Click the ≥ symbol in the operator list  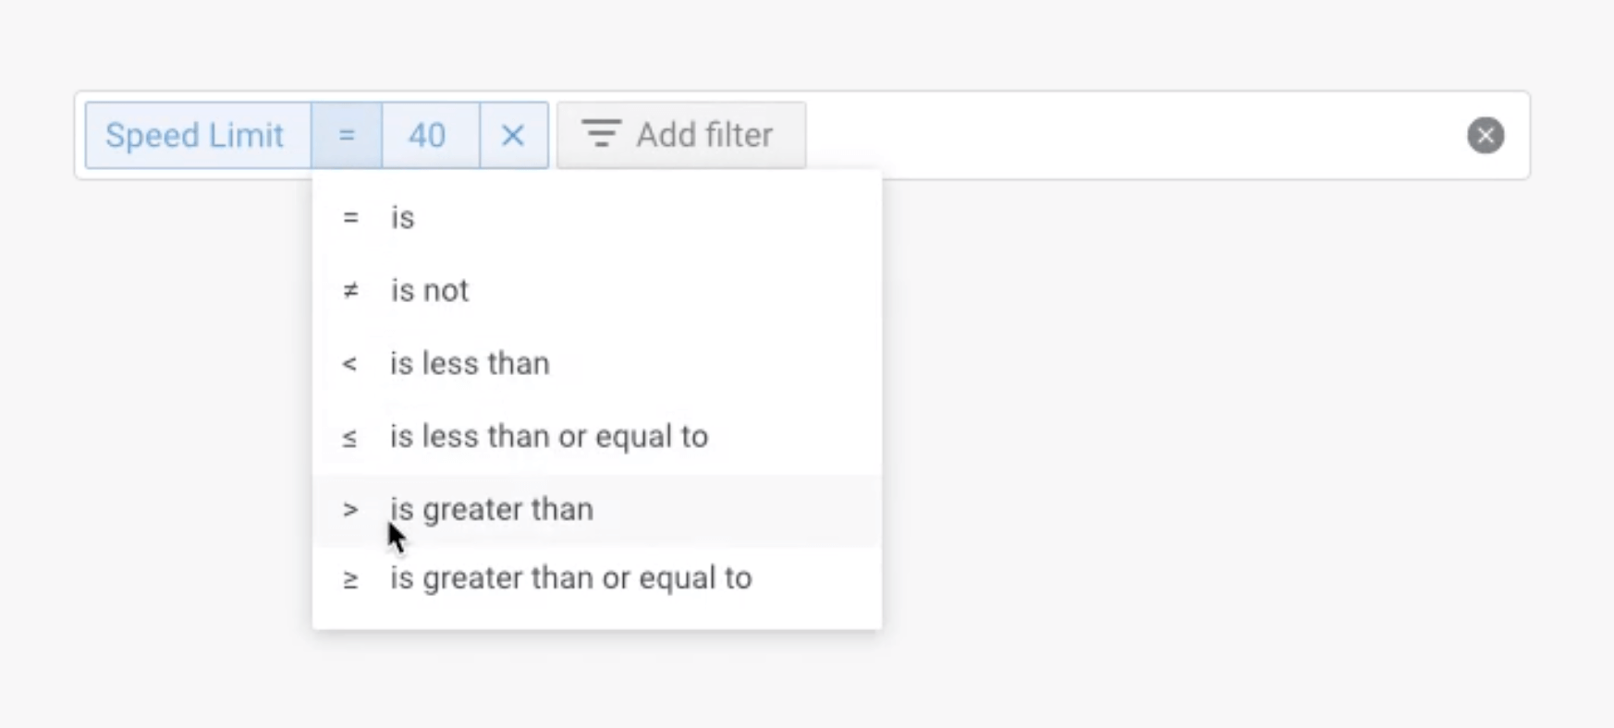click(350, 579)
